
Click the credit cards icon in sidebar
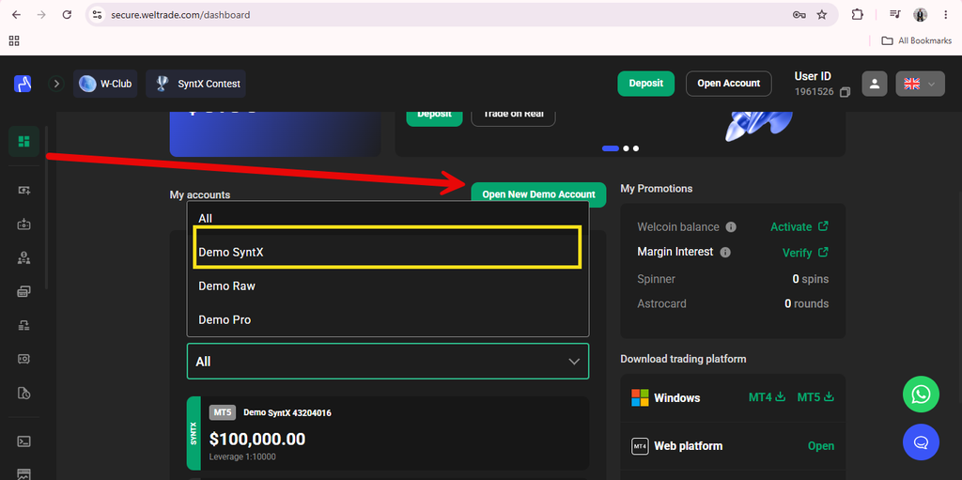point(23,291)
